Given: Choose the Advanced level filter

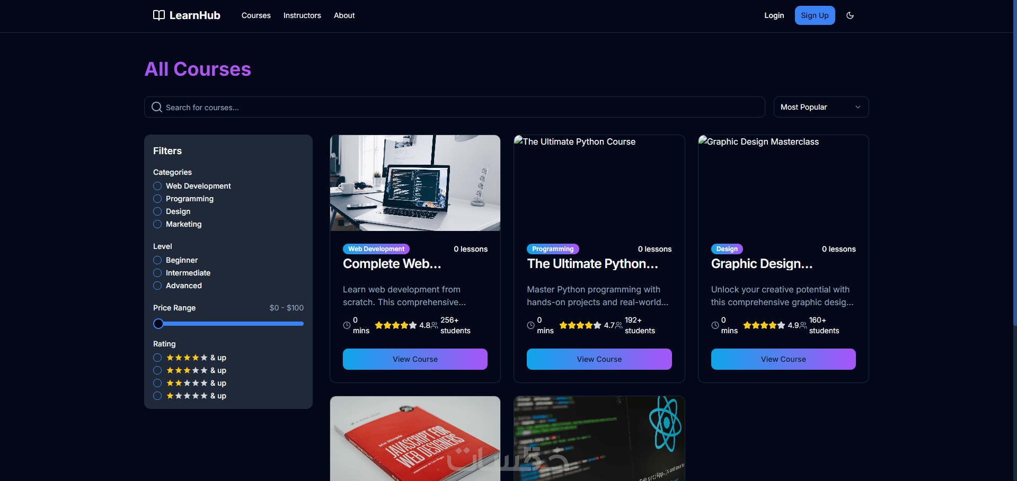Looking at the screenshot, I should (x=157, y=286).
